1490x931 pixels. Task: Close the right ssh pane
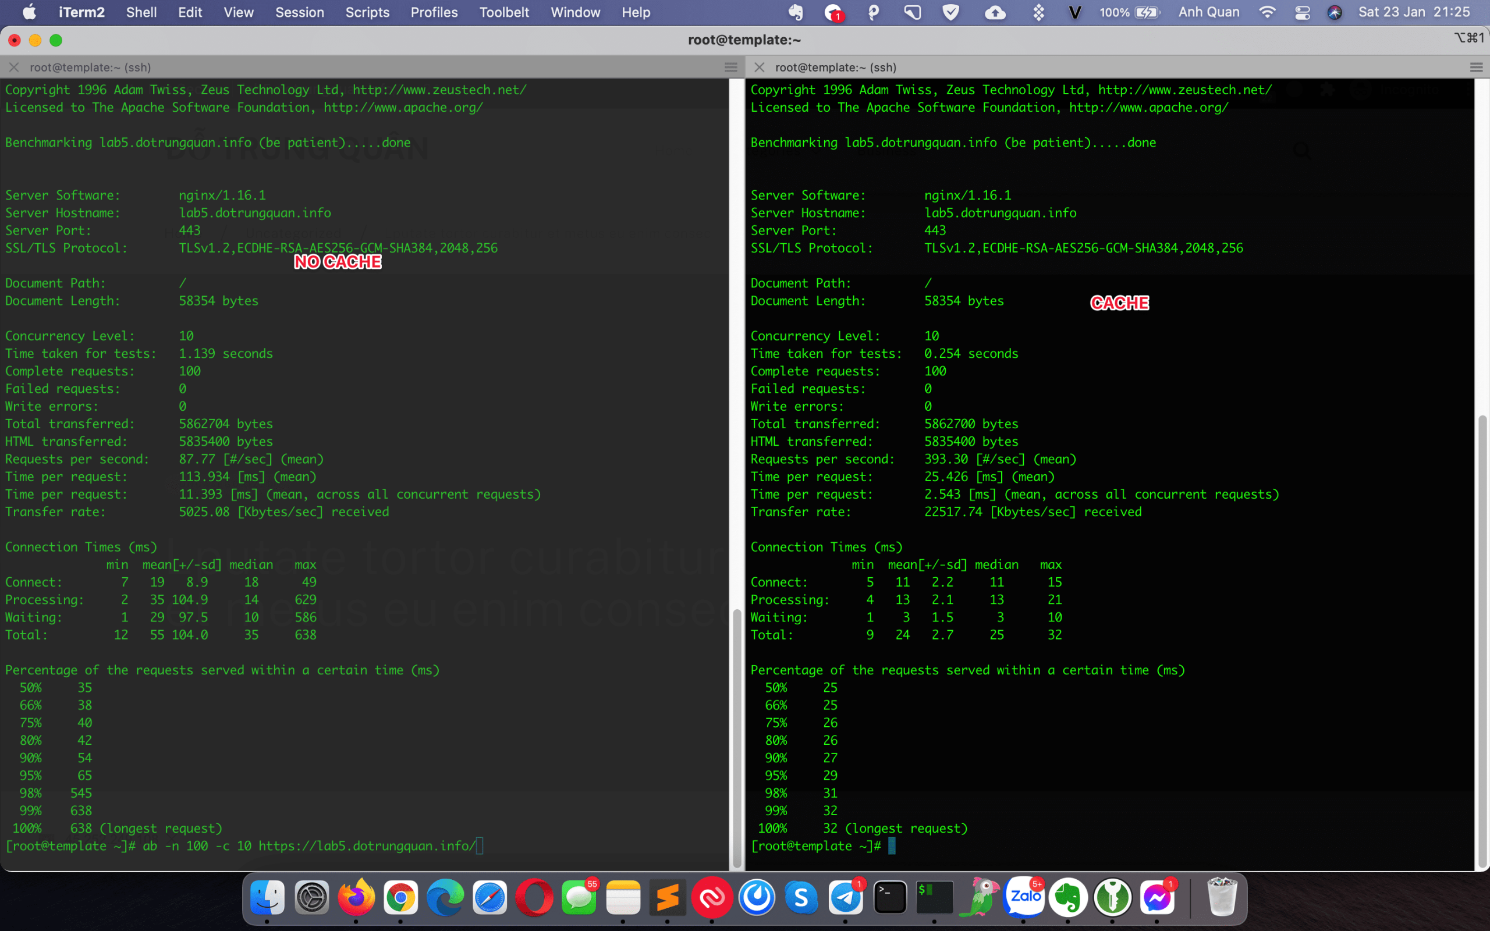(759, 67)
